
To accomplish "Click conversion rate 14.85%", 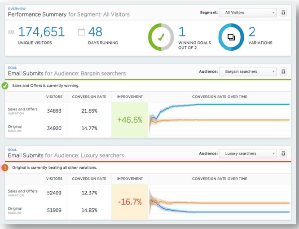I will click(x=89, y=210).
